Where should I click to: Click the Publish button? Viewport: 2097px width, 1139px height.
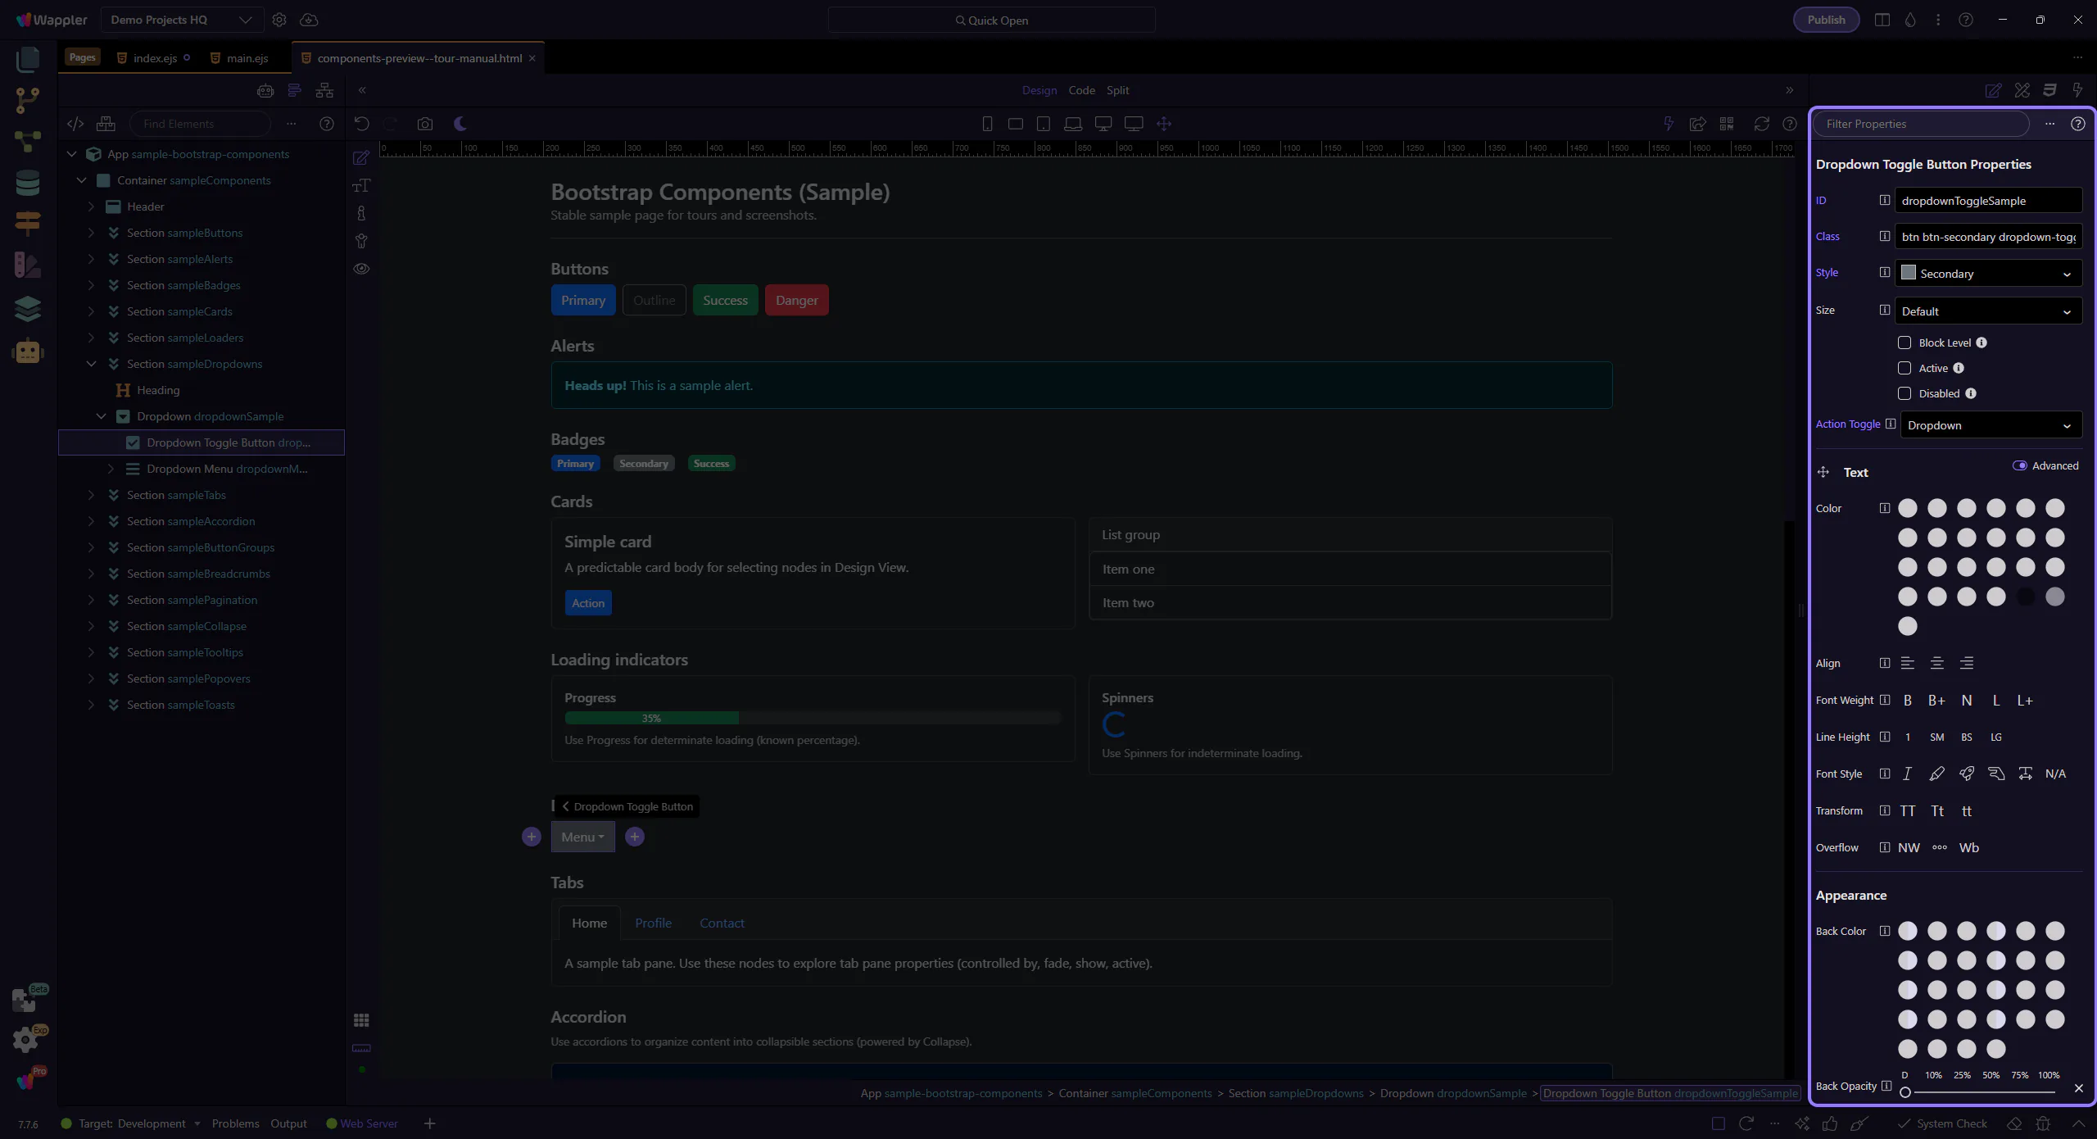(1826, 20)
